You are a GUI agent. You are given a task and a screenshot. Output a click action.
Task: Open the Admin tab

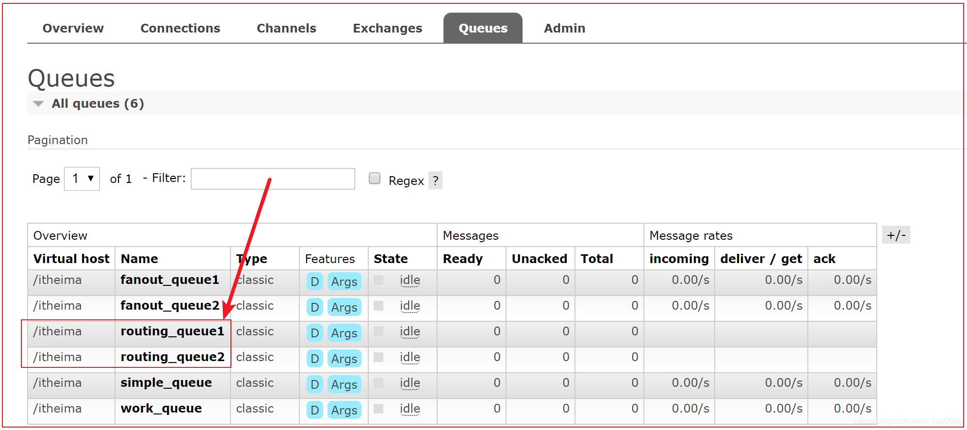pyautogui.click(x=564, y=28)
